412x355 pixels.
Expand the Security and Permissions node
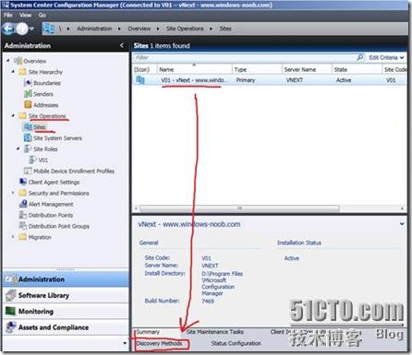[x=13, y=193]
